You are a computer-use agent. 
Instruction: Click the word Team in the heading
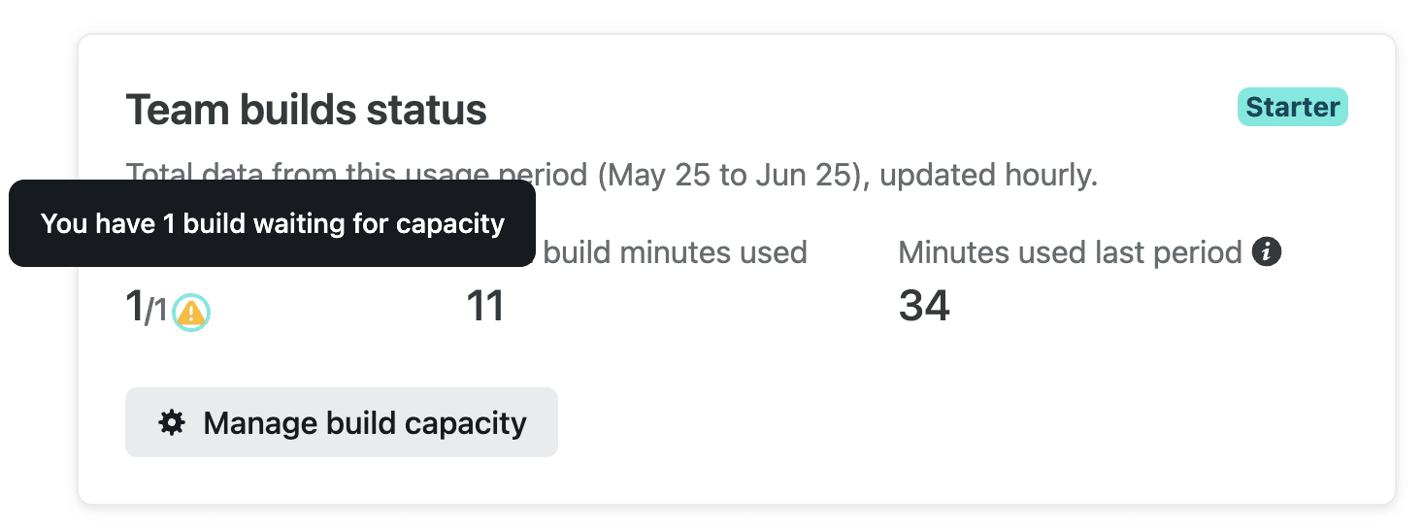click(164, 111)
